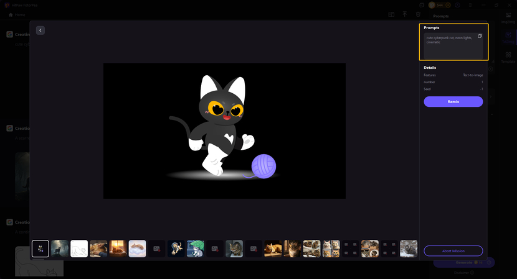Screen dimensions: 517x279
Task: Switch to the Template sidebar tab
Action: tap(508, 57)
